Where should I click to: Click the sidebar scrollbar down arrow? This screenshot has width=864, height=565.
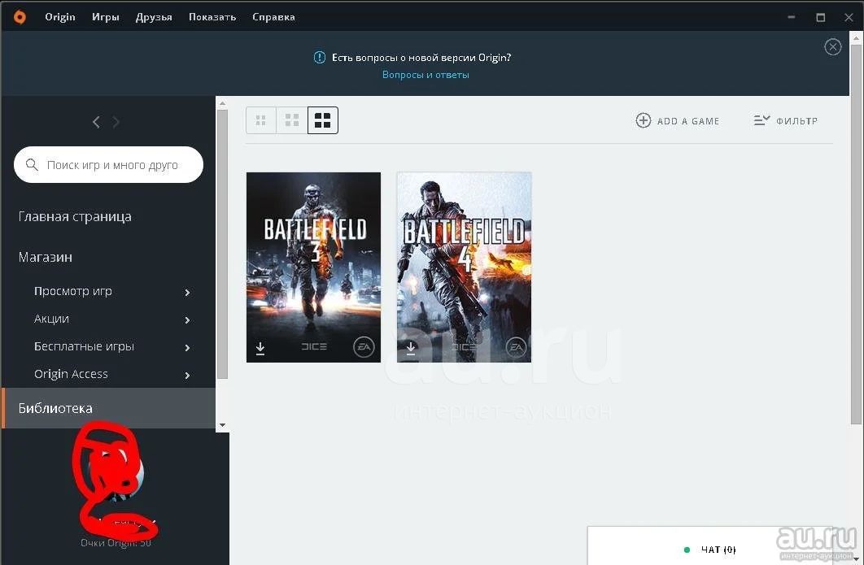pyautogui.click(x=222, y=425)
